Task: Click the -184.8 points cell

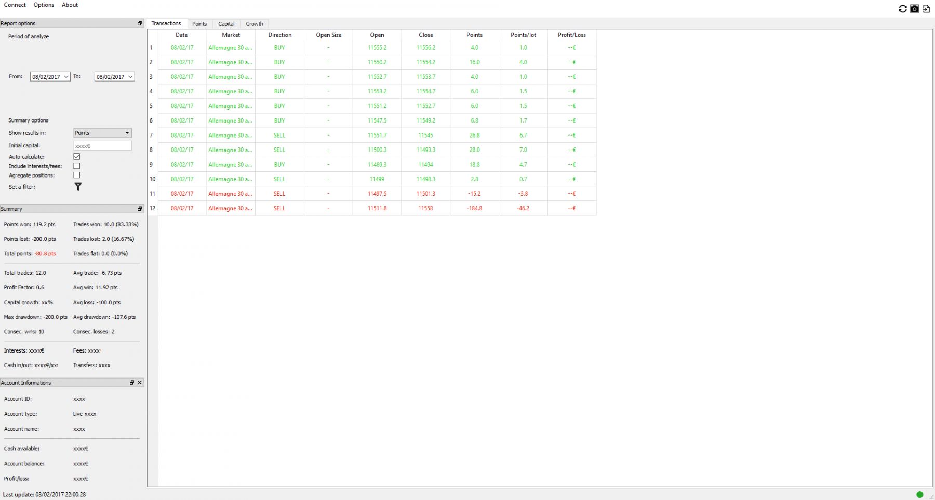Action: click(x=474, y=208)
